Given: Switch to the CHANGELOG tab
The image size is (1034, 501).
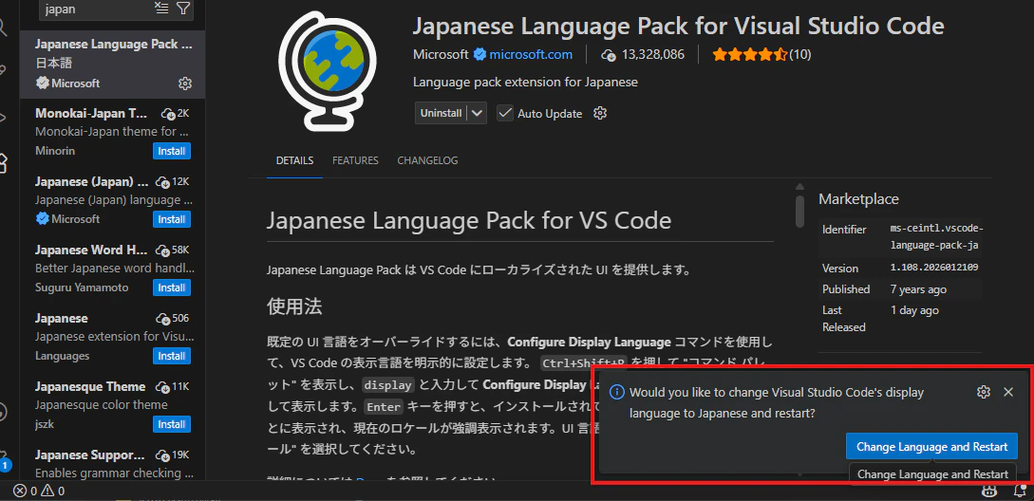Looking at the screenshot, I should click(x=427, y=161).
